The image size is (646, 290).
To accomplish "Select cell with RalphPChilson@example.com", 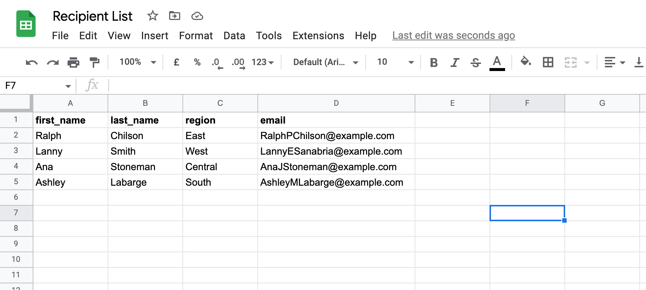I will tap(336, 136).
